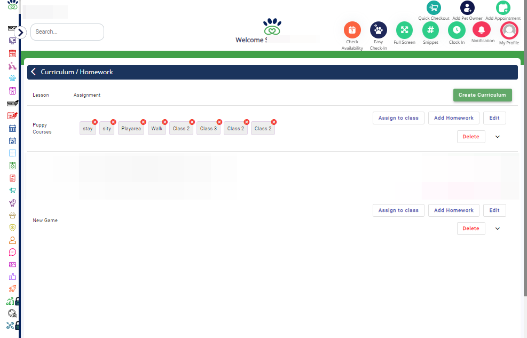The height and width of the screenshot is (338, 527).
Task: Assign New Game to class
Action: pos(398,210)
